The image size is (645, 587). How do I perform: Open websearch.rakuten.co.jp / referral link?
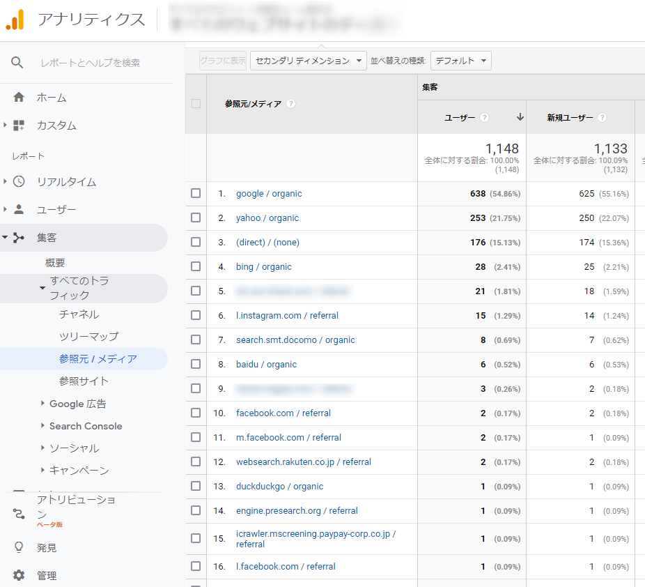[304, 462]
